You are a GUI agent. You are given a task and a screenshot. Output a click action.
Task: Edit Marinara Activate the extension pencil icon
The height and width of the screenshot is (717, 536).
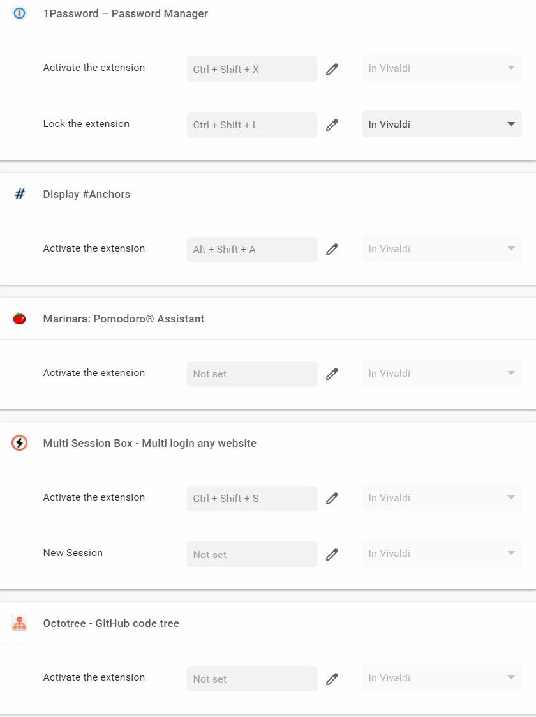332,374
